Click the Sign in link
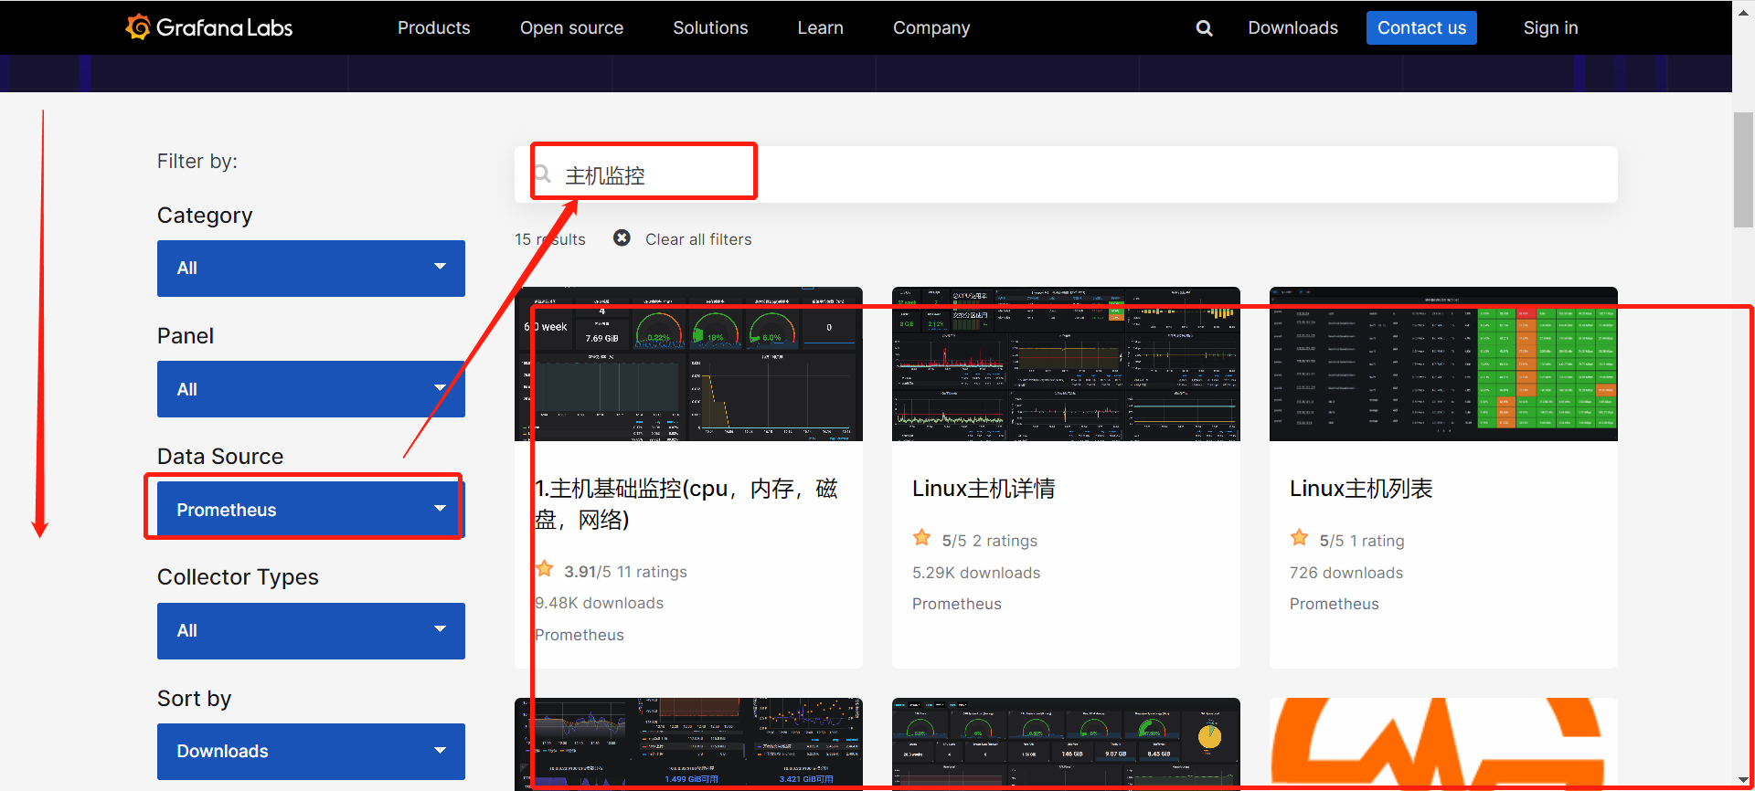 (1550, 28)
